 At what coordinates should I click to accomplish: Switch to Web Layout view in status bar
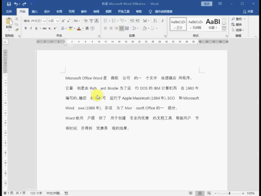(209, 193)
